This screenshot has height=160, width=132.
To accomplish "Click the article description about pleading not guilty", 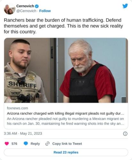I will pyautogui.click(x=66, y=121).
